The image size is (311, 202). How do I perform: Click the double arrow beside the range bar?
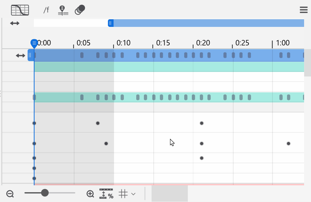click(15, 23)
